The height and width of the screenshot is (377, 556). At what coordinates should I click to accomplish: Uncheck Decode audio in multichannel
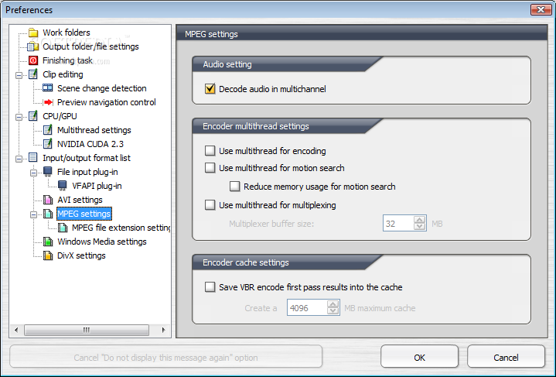pyautogui.click(x=210, y=89)
